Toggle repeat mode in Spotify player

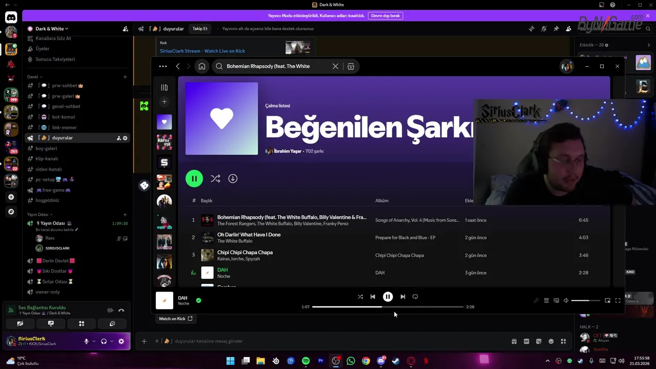pyautogui.click(x=415, y=297)
